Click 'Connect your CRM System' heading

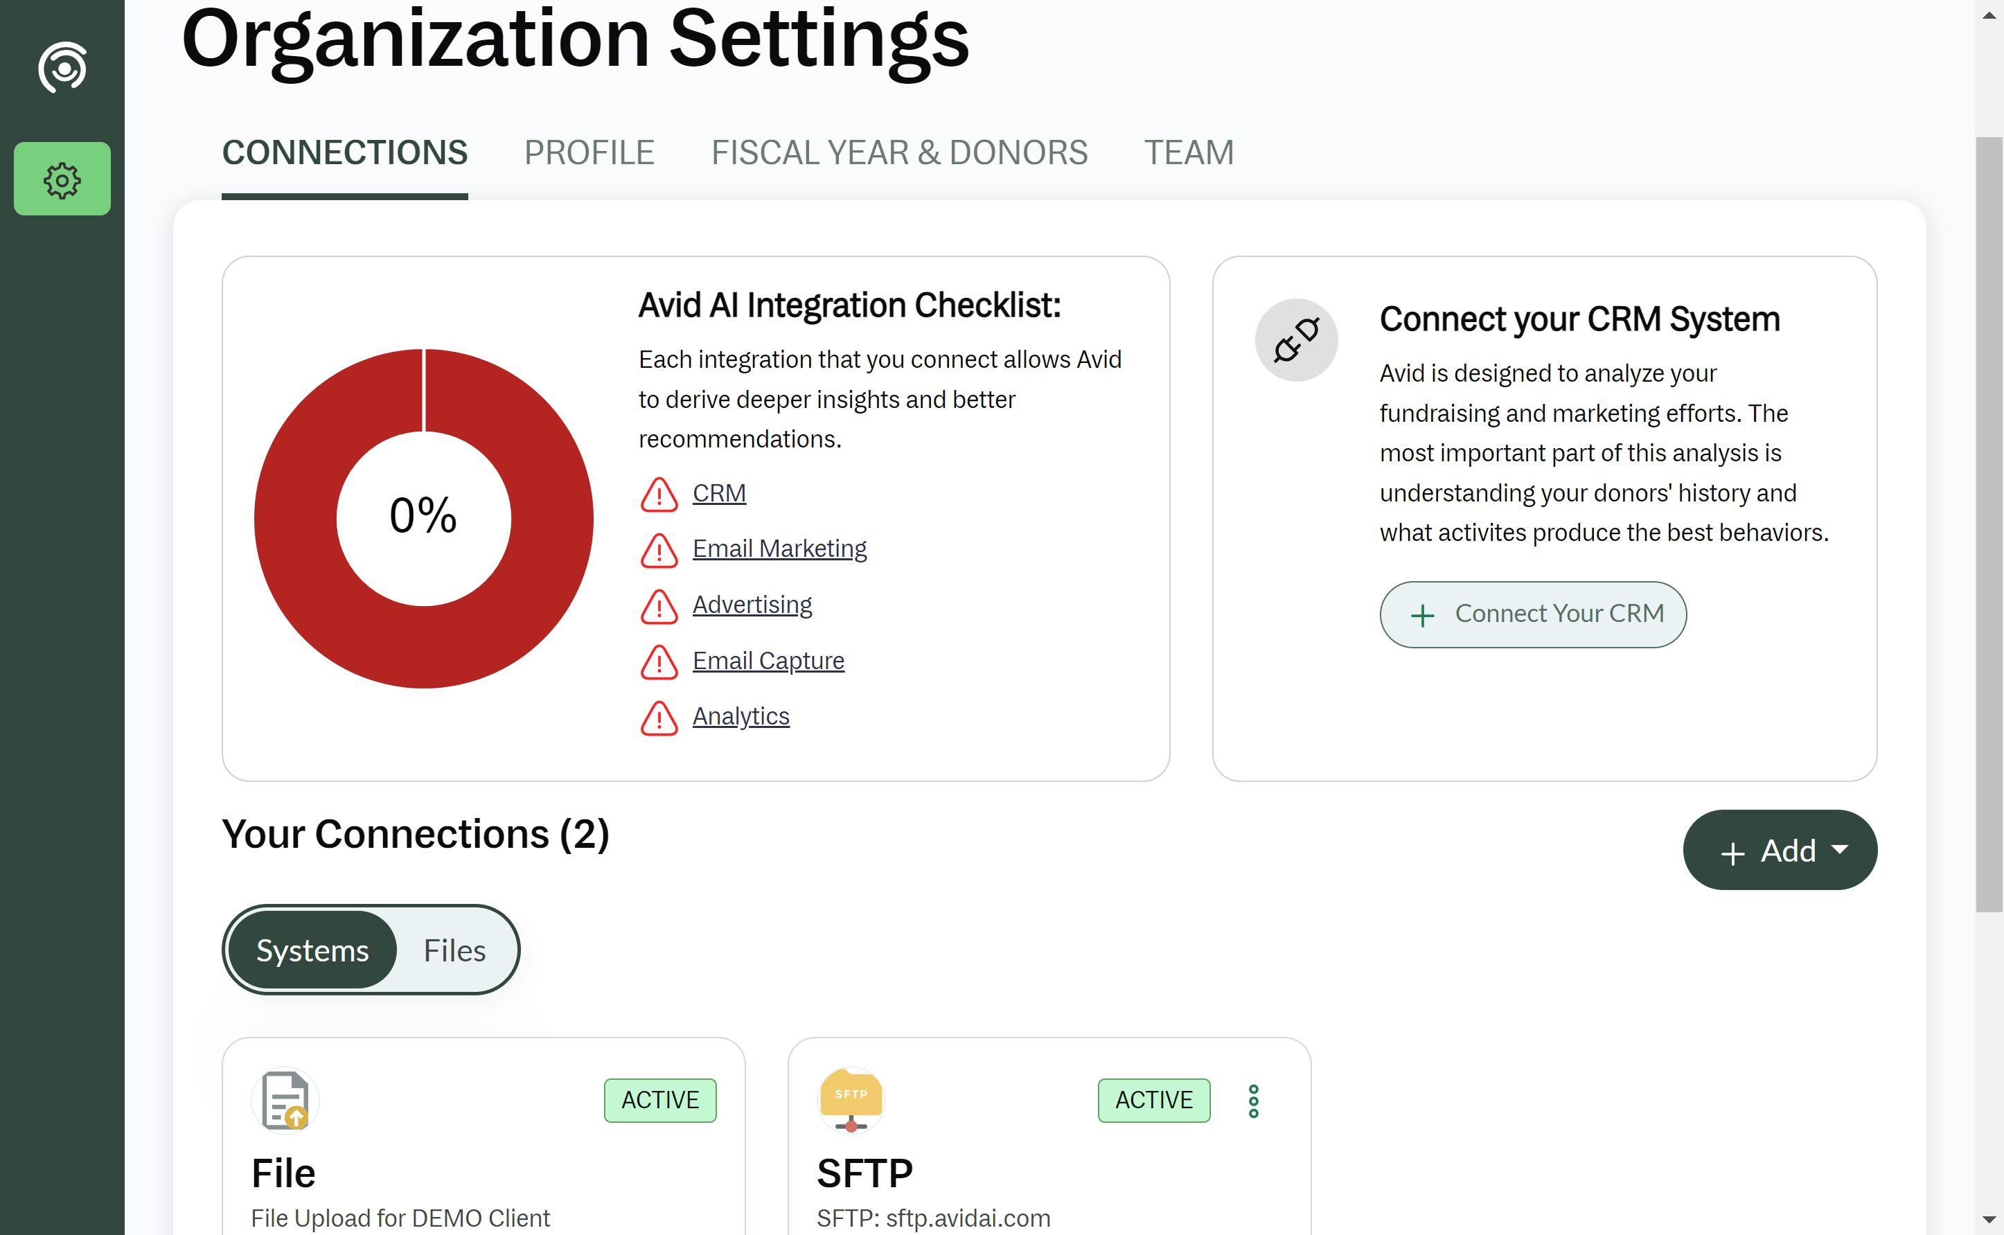1579,319
